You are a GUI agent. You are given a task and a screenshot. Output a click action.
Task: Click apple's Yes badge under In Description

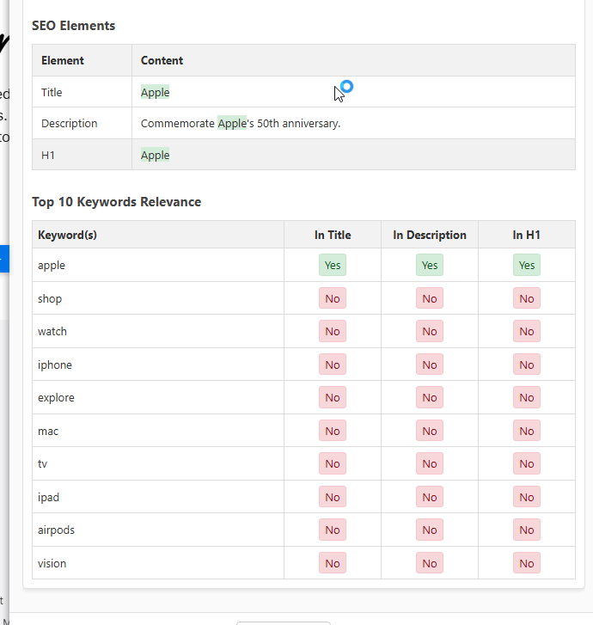(x=430, y=266)
